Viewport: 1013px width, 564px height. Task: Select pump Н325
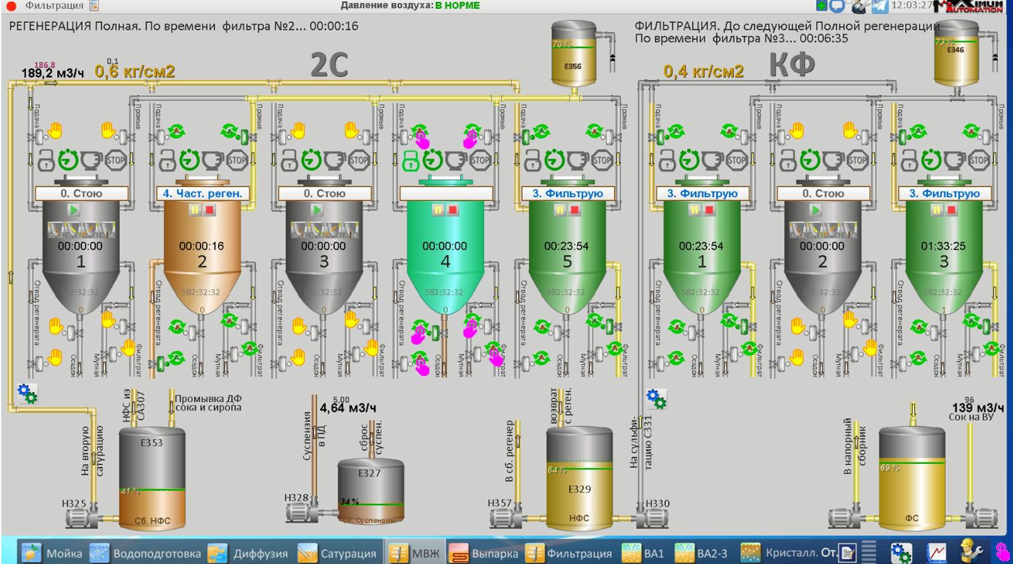[81, 518]
